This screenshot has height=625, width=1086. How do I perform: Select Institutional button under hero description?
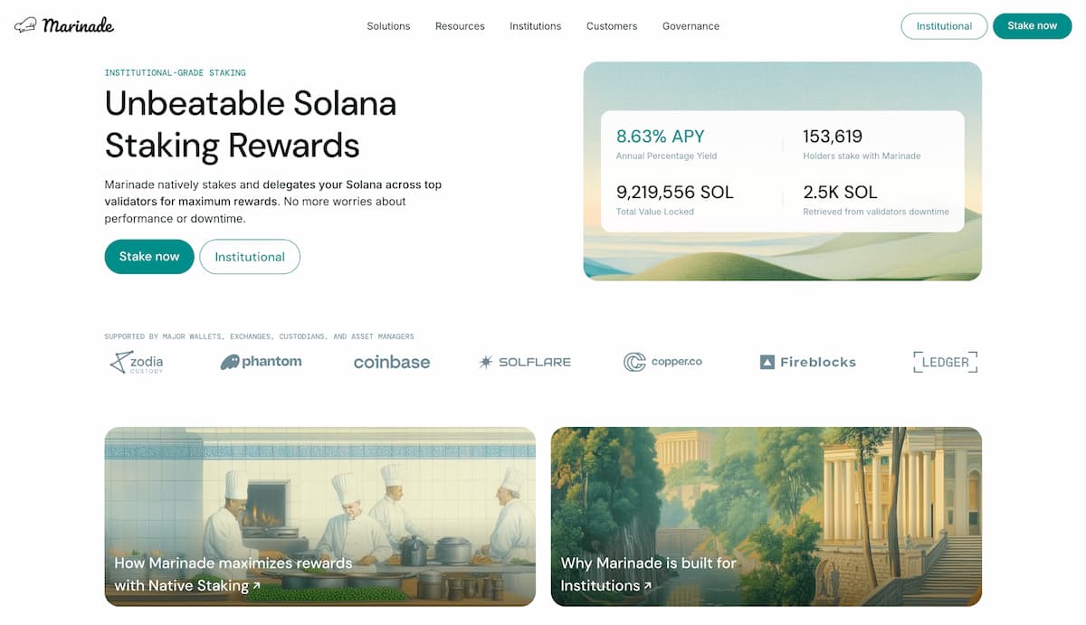250,257
